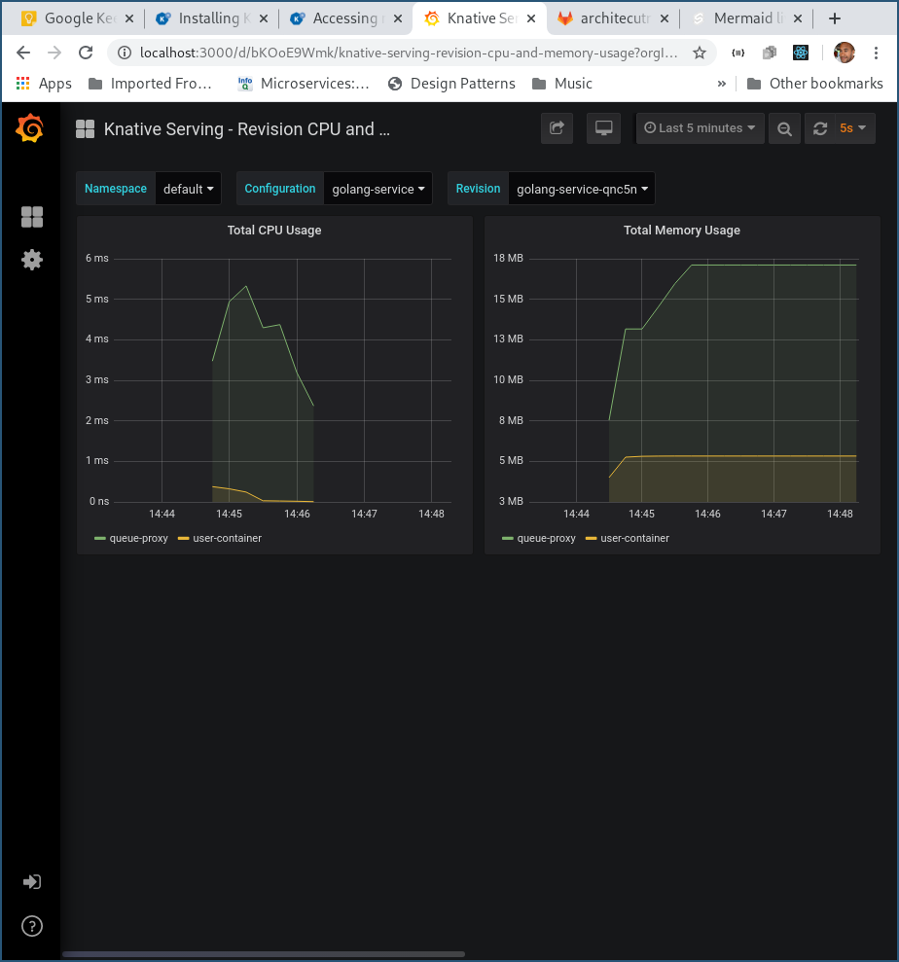Click the browser forward arrow
This screenshot has width=899, height=962.
pyautogui.click(x=54, y=53)
